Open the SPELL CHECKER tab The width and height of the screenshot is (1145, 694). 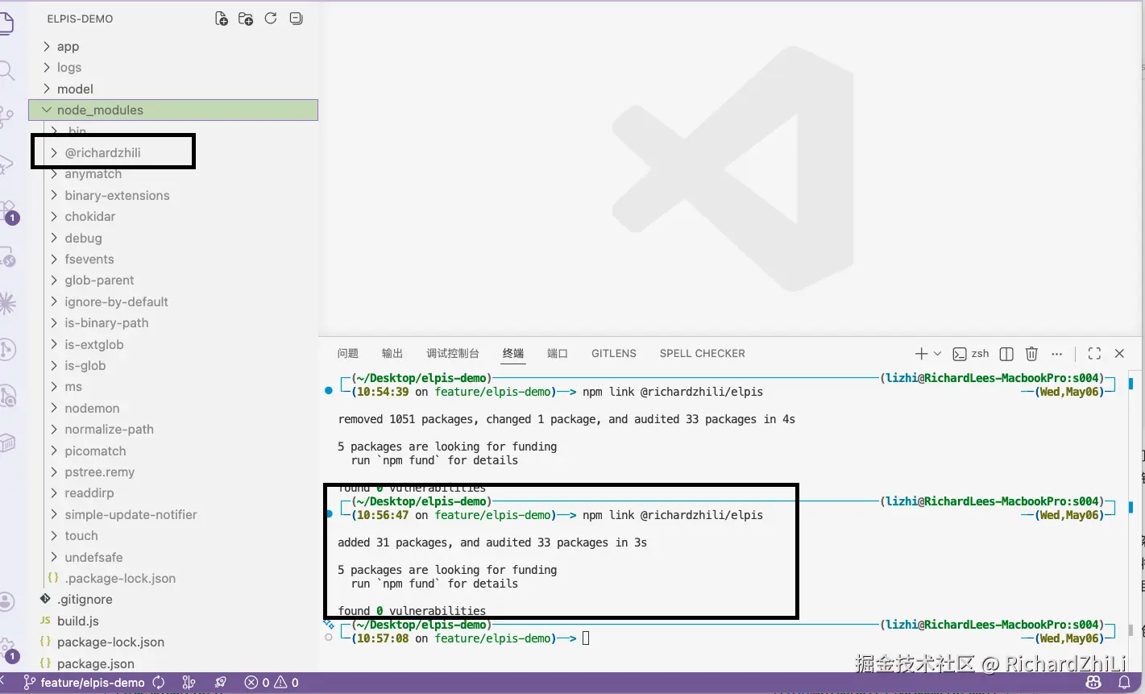(703, 353)
